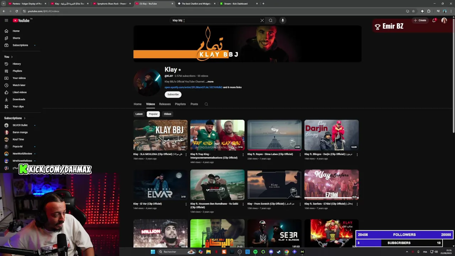Open options menu for 3LA MOULENA video

point(186,155)
